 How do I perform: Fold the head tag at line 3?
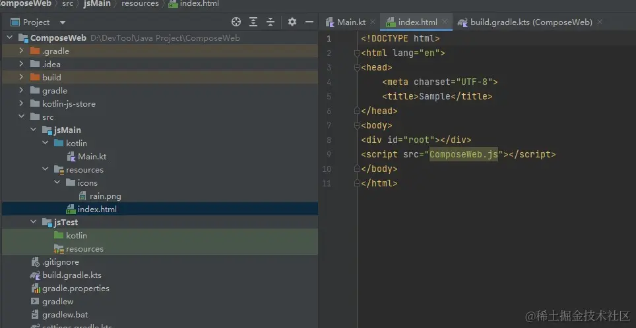click(x=357, y=68)
